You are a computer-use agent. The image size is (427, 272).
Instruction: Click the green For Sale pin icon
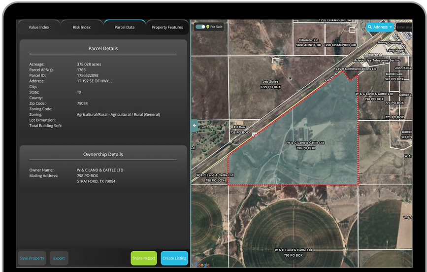208,27
